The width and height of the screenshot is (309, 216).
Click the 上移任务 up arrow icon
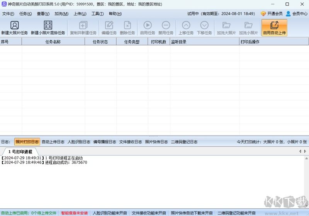click(186, 25)
